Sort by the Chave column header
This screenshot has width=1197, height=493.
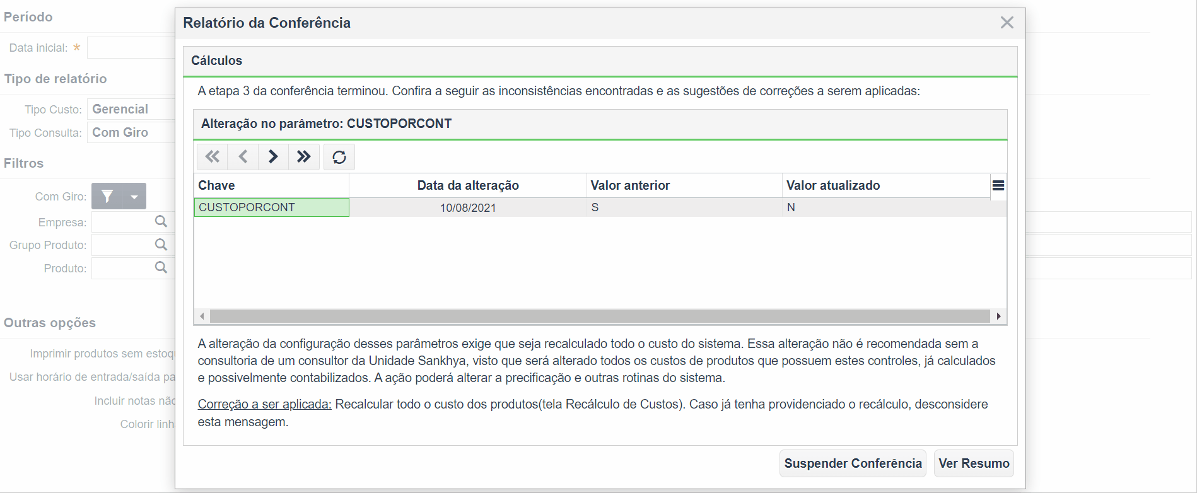click(x=271, y=185)
